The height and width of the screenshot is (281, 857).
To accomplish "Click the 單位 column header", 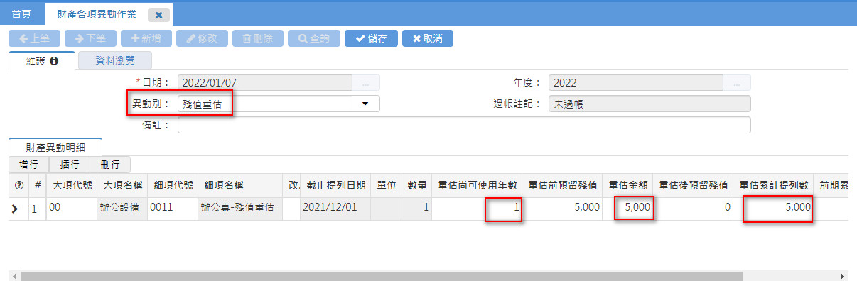I will (387, 185).
